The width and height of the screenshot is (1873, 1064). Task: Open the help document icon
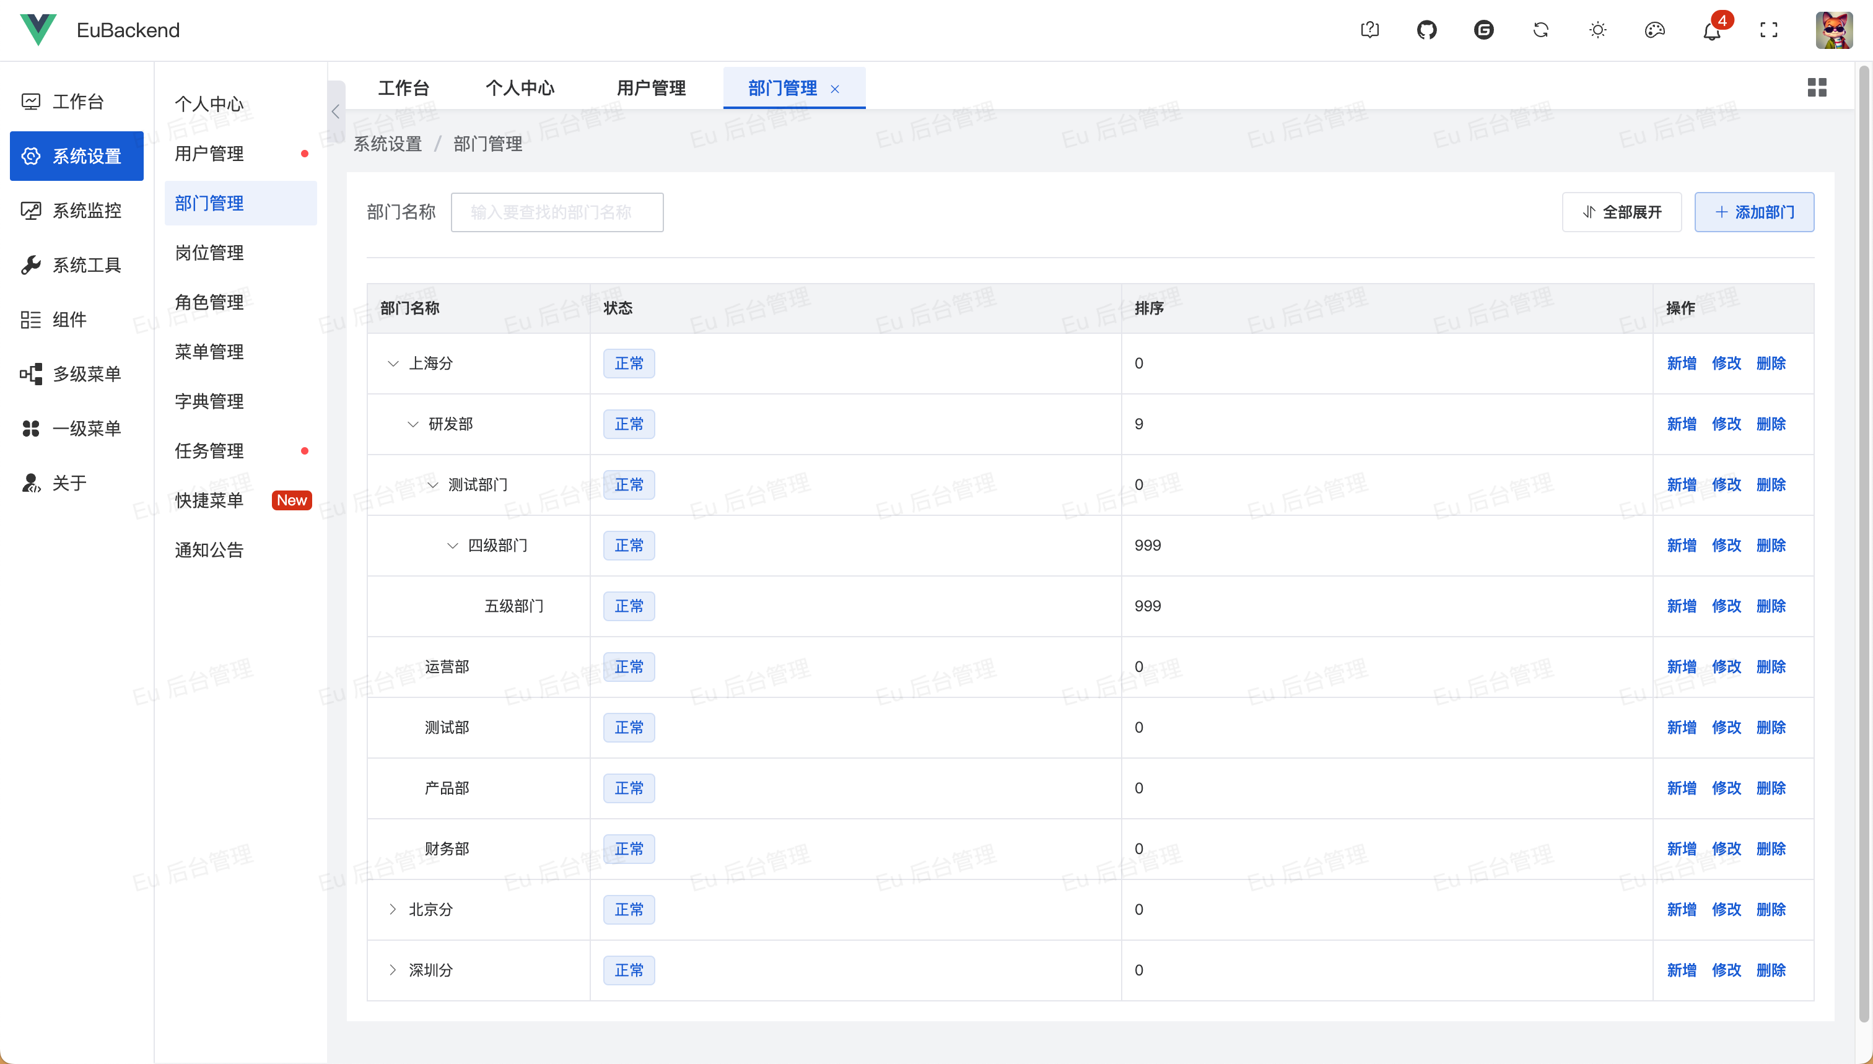[x=1369, y=30]
